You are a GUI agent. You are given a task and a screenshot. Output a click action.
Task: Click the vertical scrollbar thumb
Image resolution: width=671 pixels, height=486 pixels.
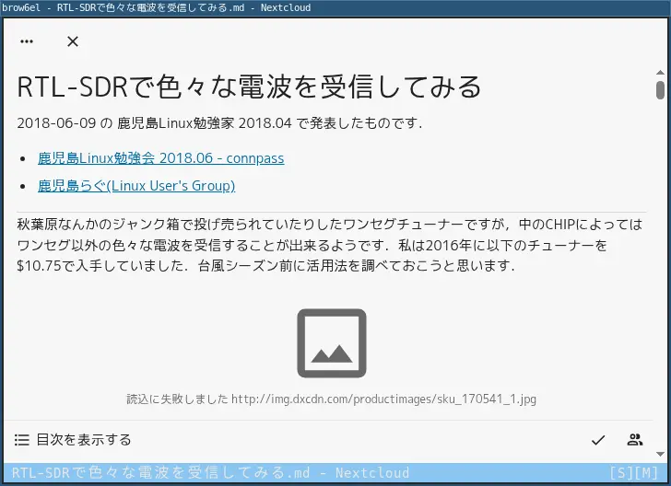click(660, 90)
